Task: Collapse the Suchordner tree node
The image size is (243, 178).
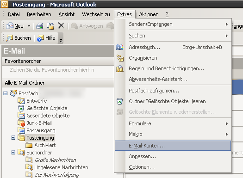Action: pyautogui.click(x=13, y=153)
